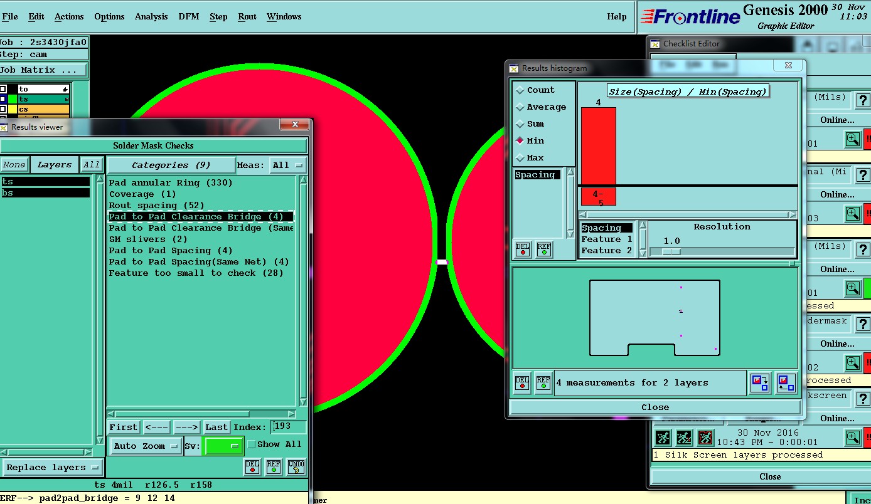The width and height of the screenshot is (871, 504).
Task: Click DEL icon in Results viewer
Action: tap(252, 467)
